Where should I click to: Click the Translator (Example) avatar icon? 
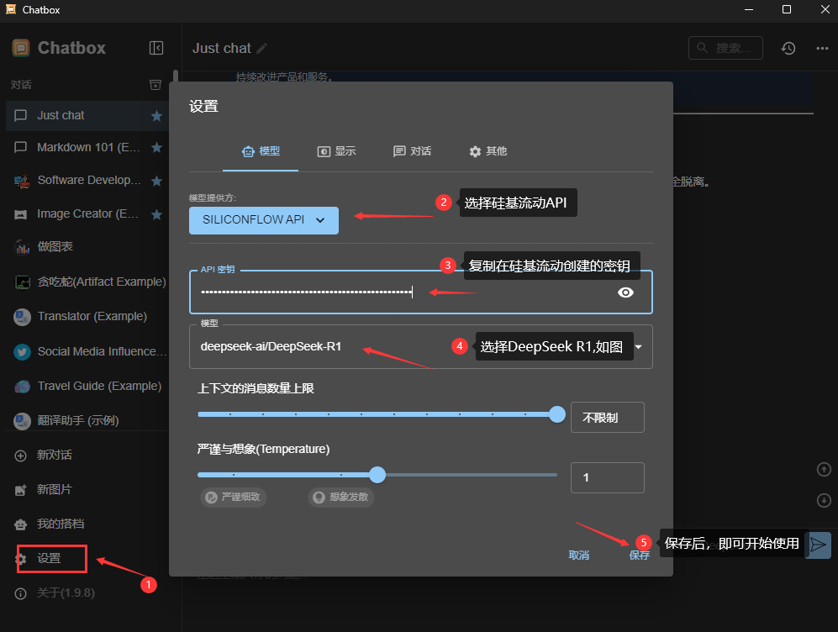22,317
